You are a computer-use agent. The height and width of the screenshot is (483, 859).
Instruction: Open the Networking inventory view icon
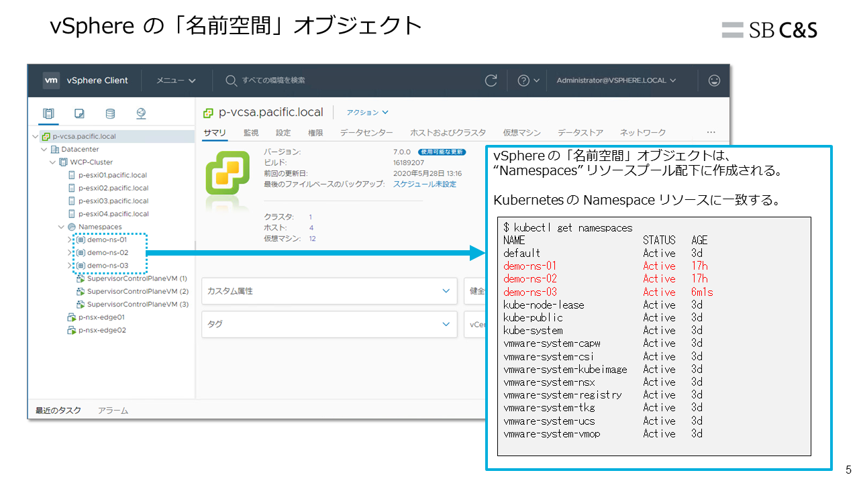click(141, 113)
